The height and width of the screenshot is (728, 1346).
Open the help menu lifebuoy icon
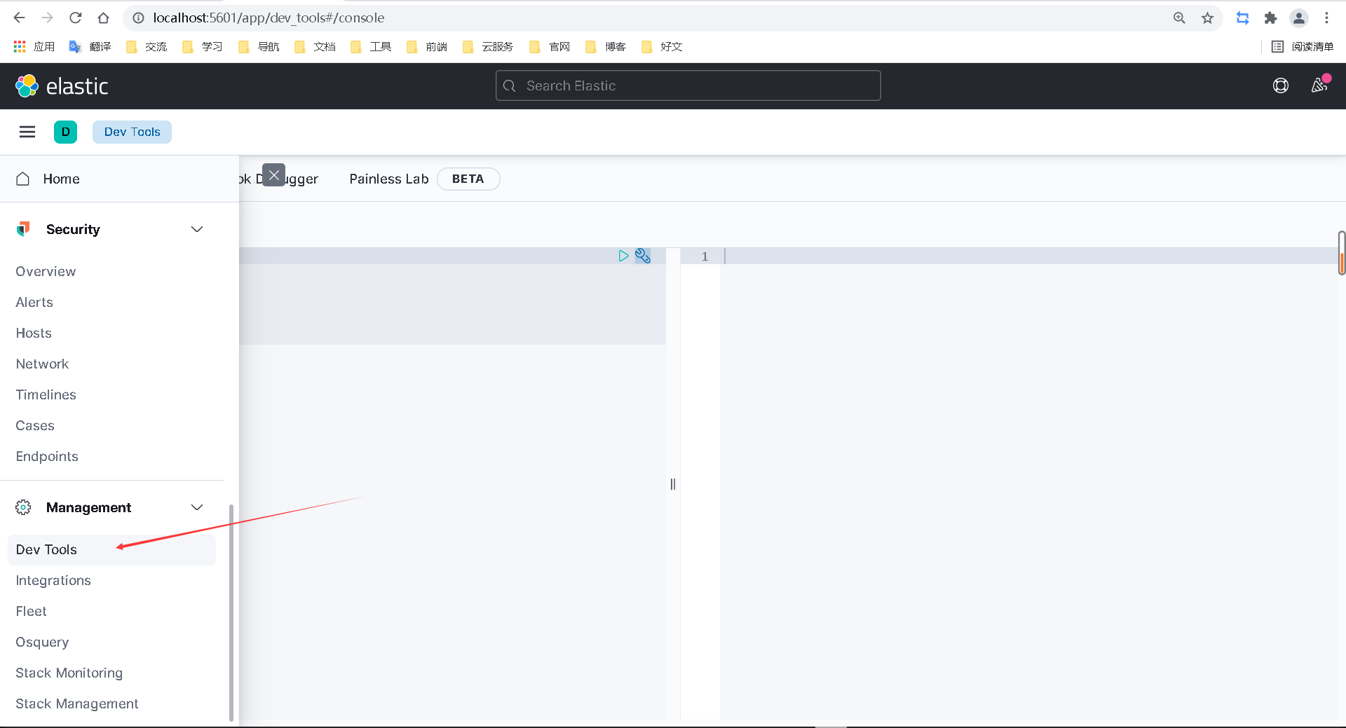pyautogui.click(x=1281, y=85)
